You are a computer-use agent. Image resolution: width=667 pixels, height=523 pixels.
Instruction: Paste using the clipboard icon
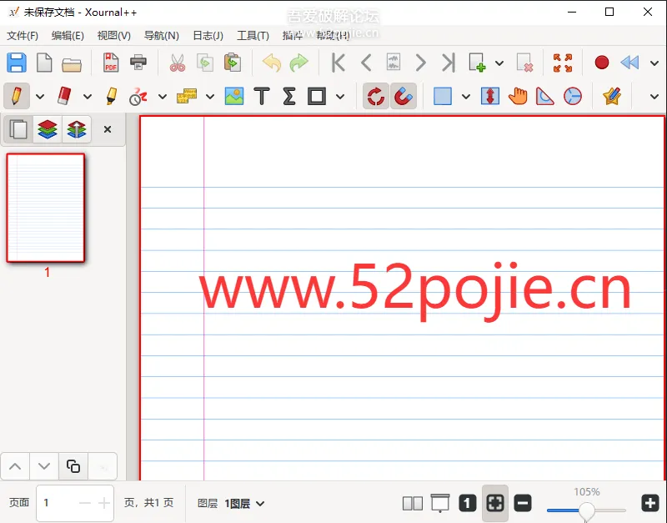(x=233, y=63)
